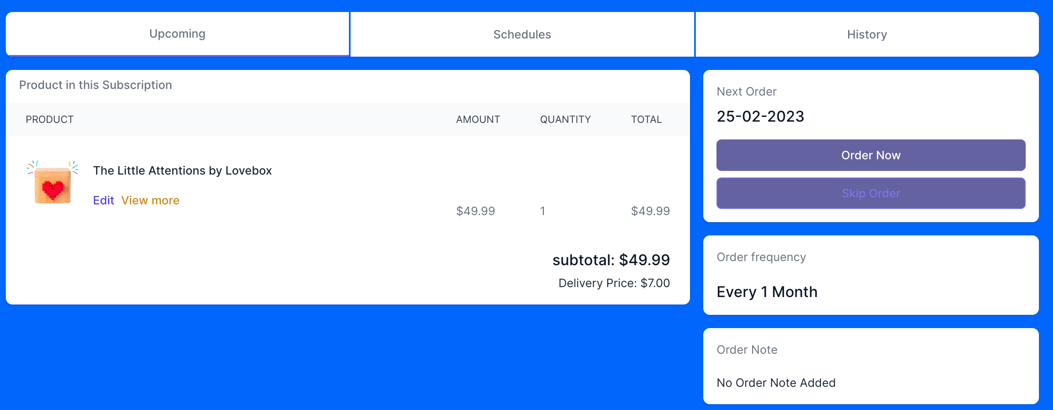Click the Lovebox heart box thumbnail

53,182
